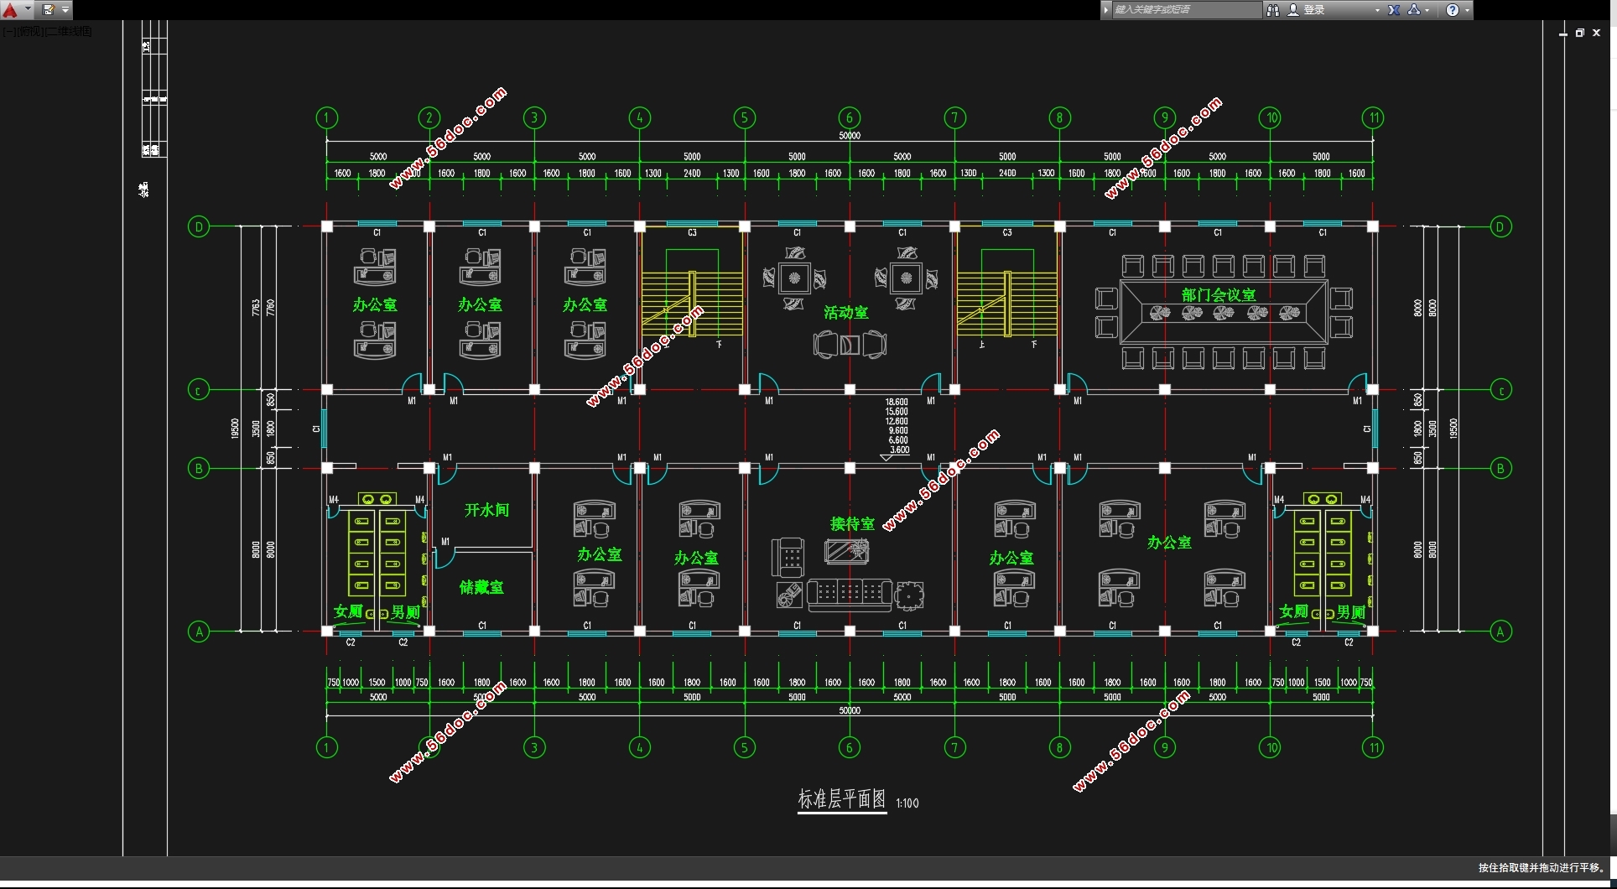Open the Autodesk Exchange X icon

click(1394, 10)
